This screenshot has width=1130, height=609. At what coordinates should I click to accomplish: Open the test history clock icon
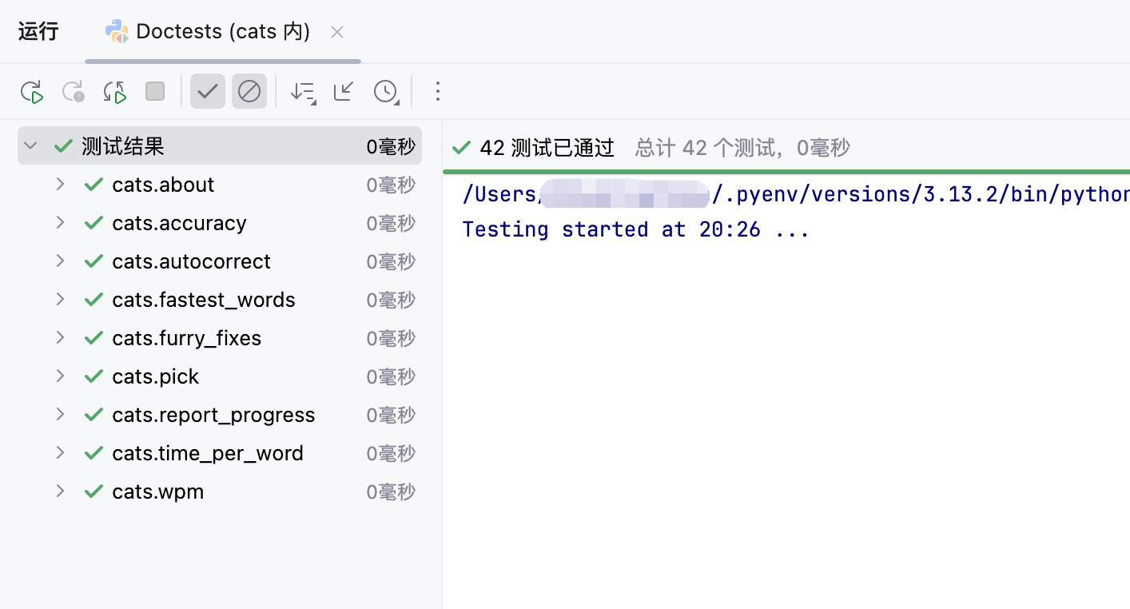point(386,92)
